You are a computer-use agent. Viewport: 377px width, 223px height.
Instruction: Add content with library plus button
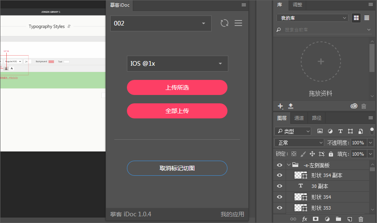click(280, 106)
